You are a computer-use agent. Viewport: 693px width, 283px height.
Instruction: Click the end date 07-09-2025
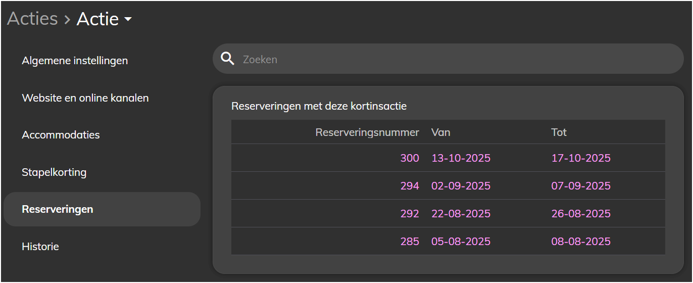pos(581,186)
